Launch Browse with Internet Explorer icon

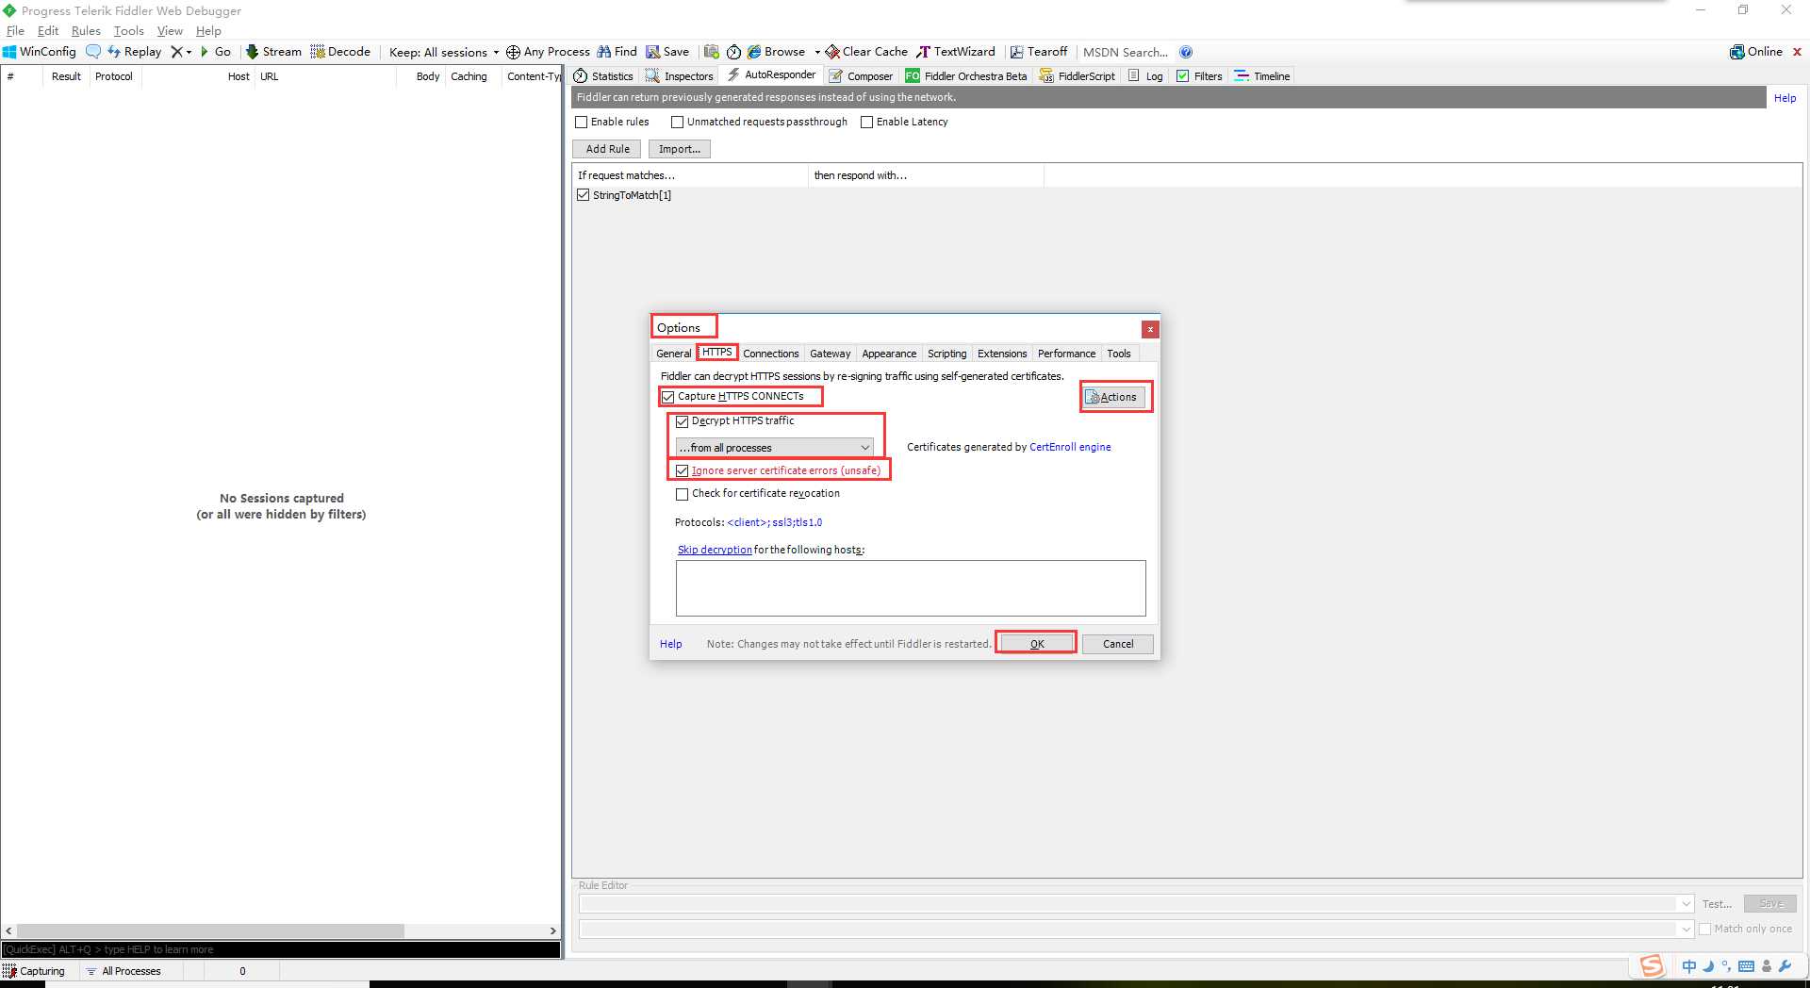point(777,52)
